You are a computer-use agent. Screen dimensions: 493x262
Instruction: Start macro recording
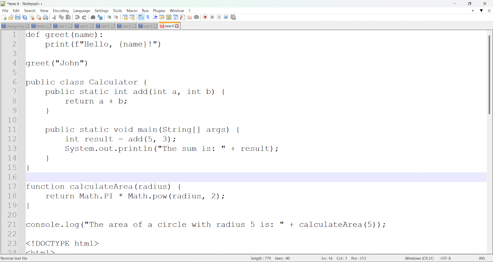point(205,17)
